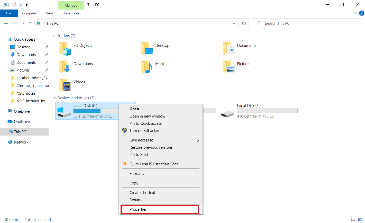Image resolution: width=365 pixels, height=223 pixels.
Task: Open the Pictures folder icon in Folders
Action: [229, 67]
